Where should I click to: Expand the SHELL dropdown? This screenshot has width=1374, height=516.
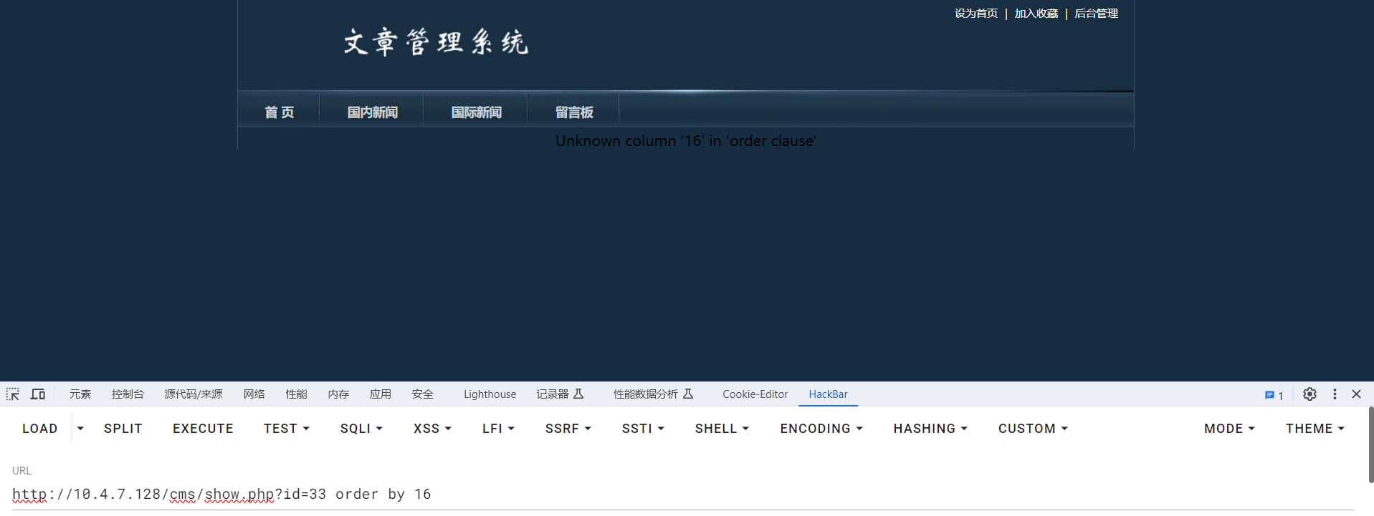point(722,429)
